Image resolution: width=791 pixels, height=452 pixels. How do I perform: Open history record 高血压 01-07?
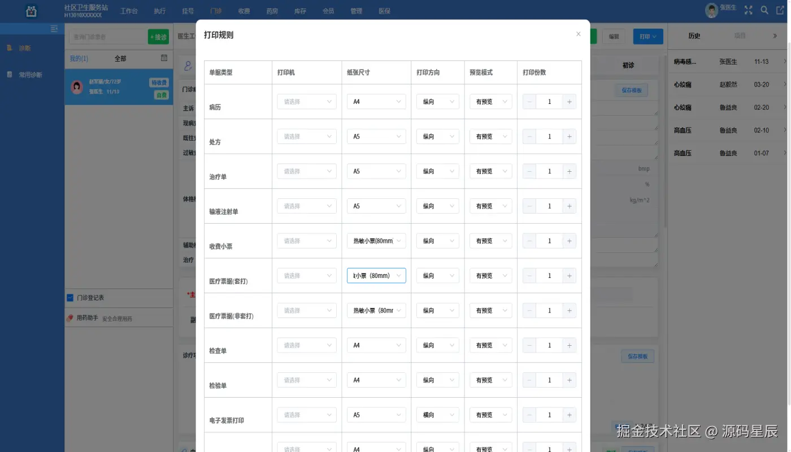click(729, 153)
